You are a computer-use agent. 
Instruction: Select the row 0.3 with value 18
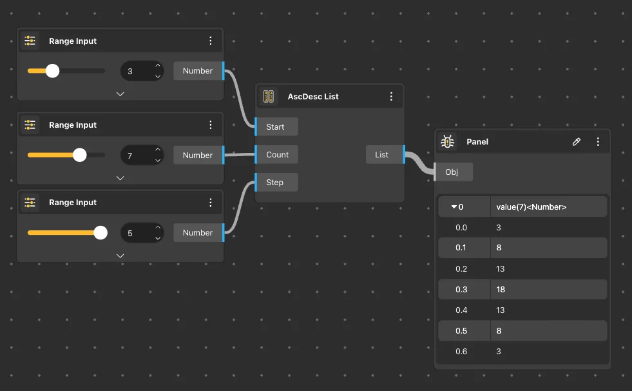(522, 290)
